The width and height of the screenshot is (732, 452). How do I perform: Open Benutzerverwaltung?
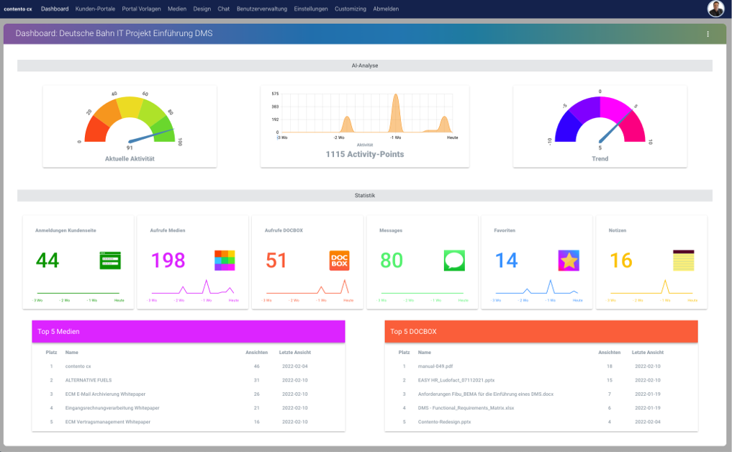(262, 9)
